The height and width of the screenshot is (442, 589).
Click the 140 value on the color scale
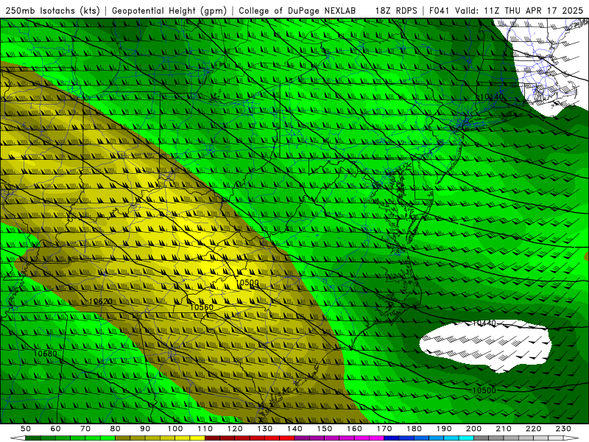(x=295, y=429)
